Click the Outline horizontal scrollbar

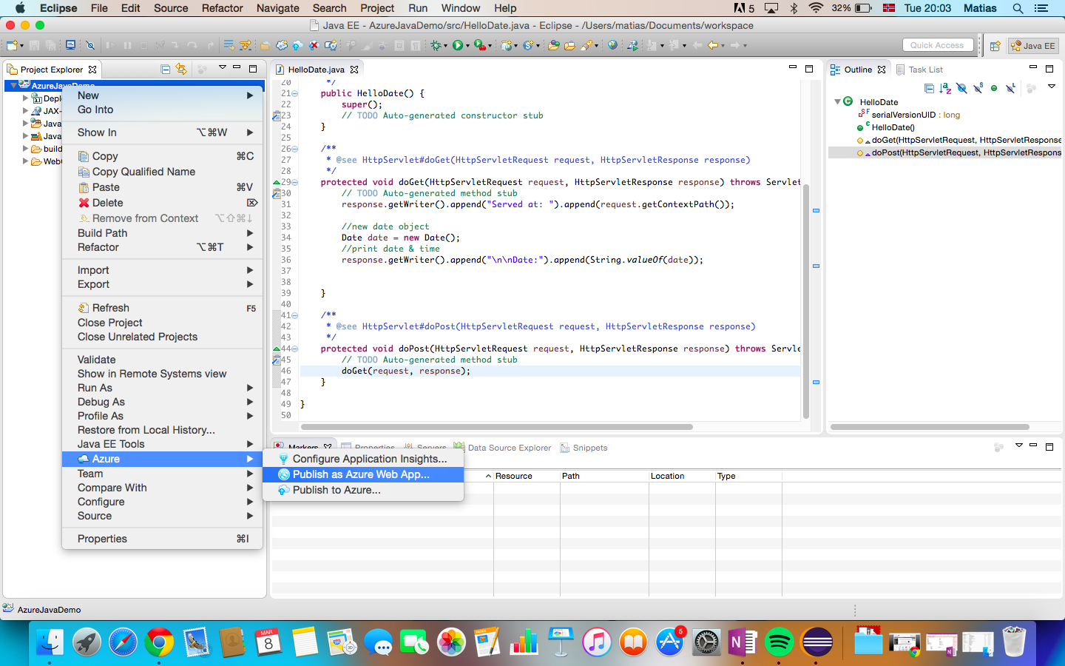930,427
